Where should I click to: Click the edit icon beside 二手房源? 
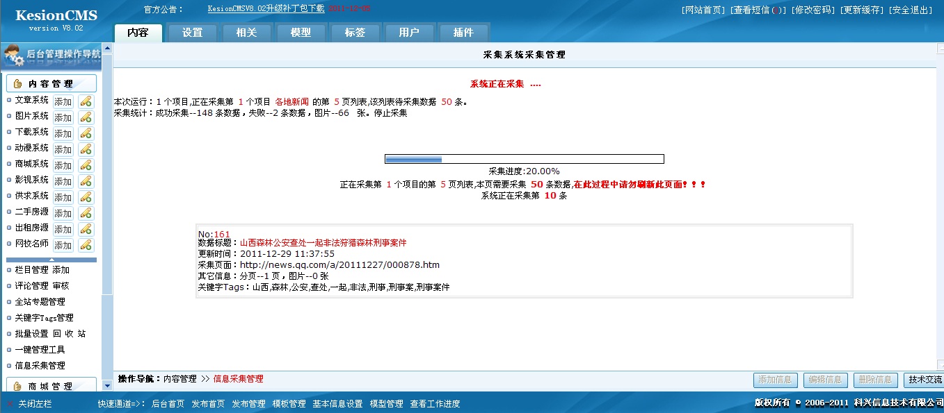pos(86,212)
